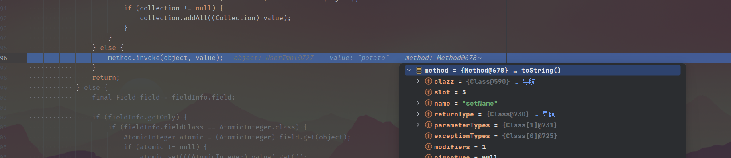Click the 导航 link next to clazz
Image resolution: width=731 pixels, height=158 pixels.
529,81
